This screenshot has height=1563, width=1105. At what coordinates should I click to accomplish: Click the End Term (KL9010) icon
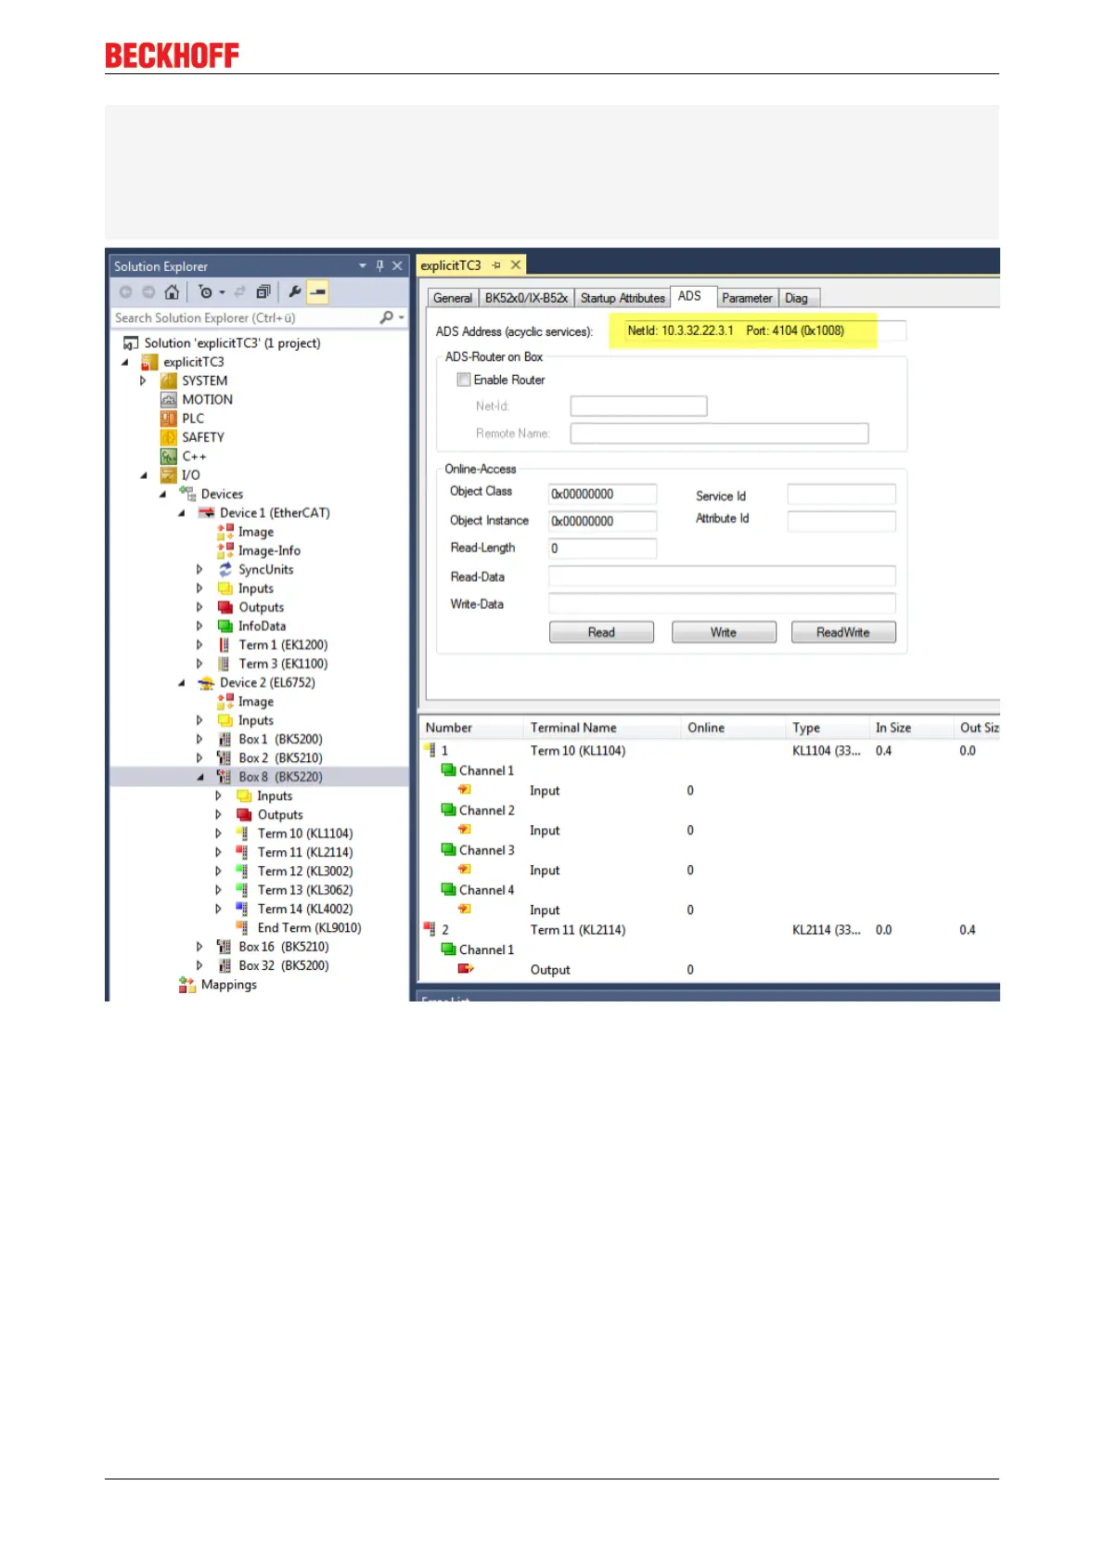241,928
